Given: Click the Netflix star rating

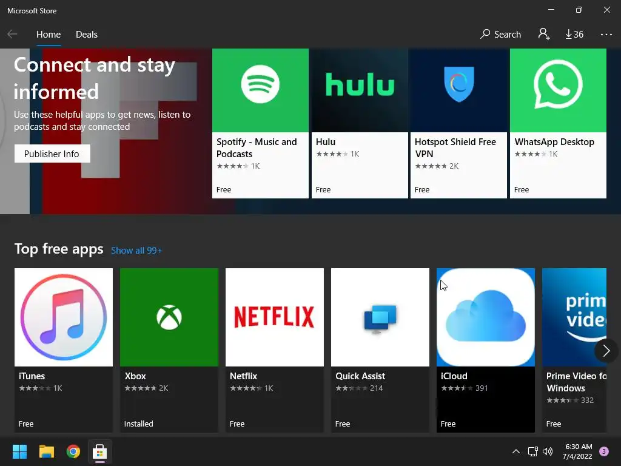Looking at the screenshot, I should pyautogui.click(x=246, y=388).
